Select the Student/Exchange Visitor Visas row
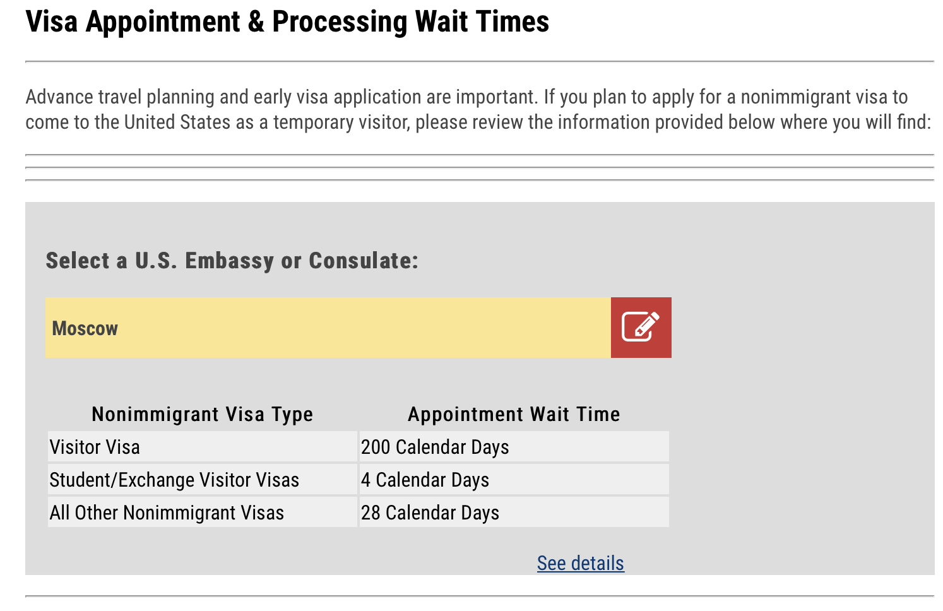 click(x=174, y=480)
